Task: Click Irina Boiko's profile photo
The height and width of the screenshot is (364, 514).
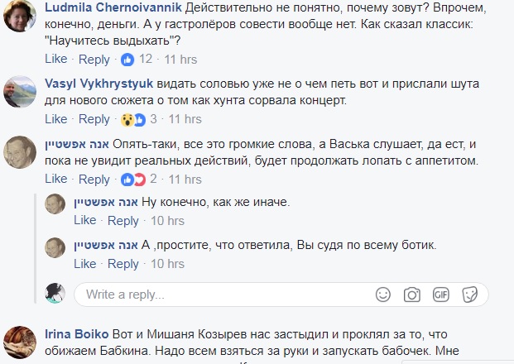Action: [18, 342]
